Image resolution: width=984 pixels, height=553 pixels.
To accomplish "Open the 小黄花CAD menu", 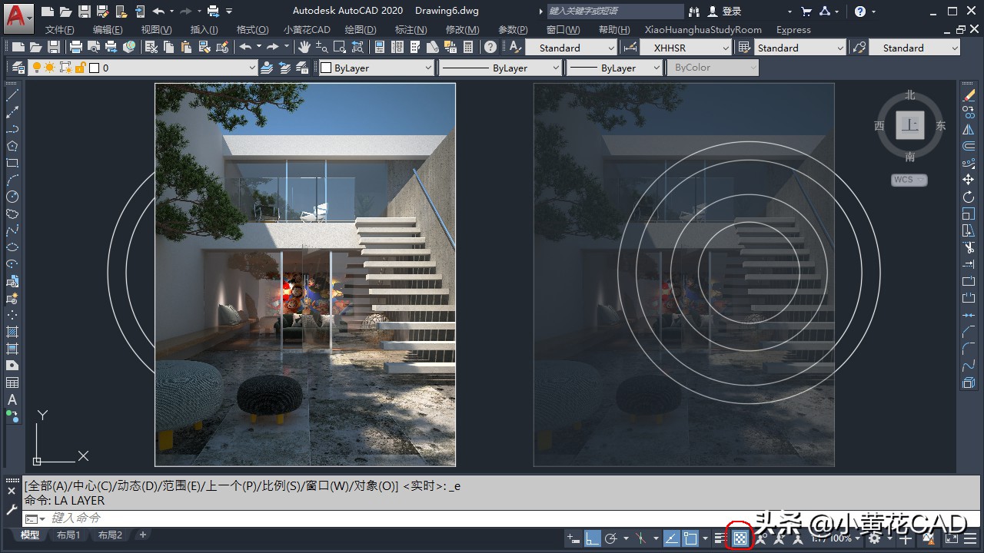I will 306,29.
